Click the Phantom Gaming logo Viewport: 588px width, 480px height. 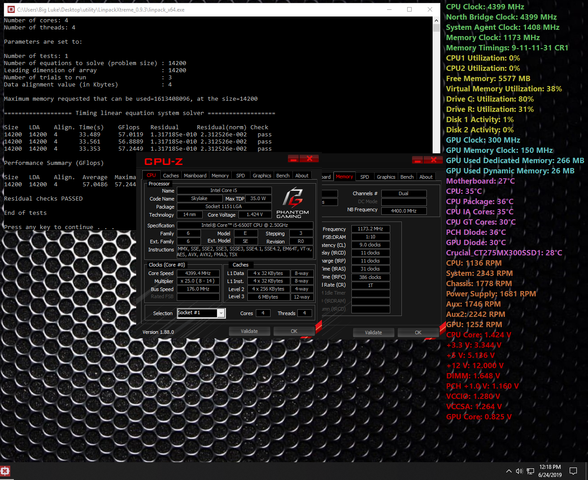(292, 203)
